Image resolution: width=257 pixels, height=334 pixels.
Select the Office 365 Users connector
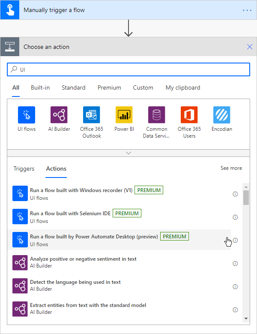click(189, 122)
